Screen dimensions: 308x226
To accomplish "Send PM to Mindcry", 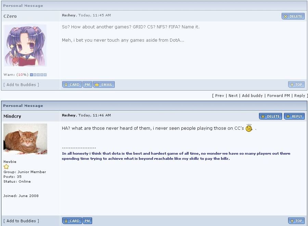I will (87, 221).
